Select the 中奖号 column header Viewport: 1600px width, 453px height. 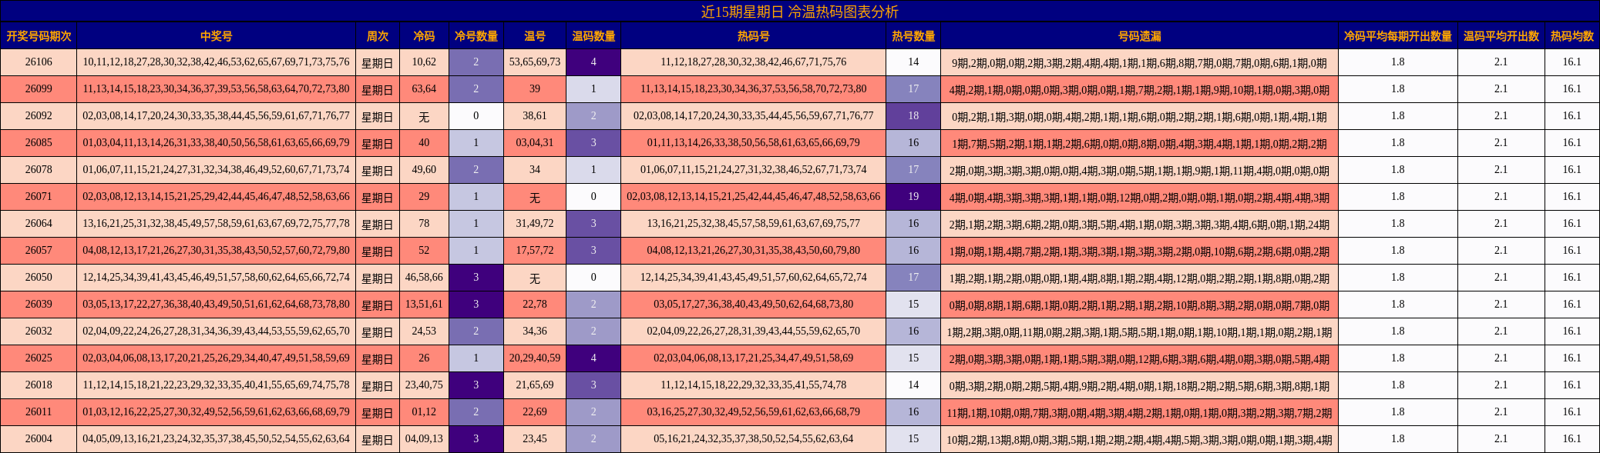point(216,36)
